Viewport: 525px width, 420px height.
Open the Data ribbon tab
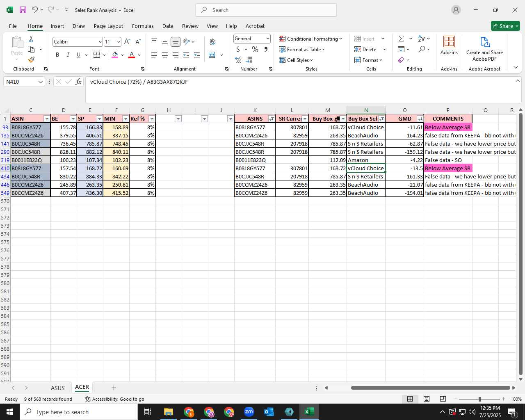(x=168, y=26)
